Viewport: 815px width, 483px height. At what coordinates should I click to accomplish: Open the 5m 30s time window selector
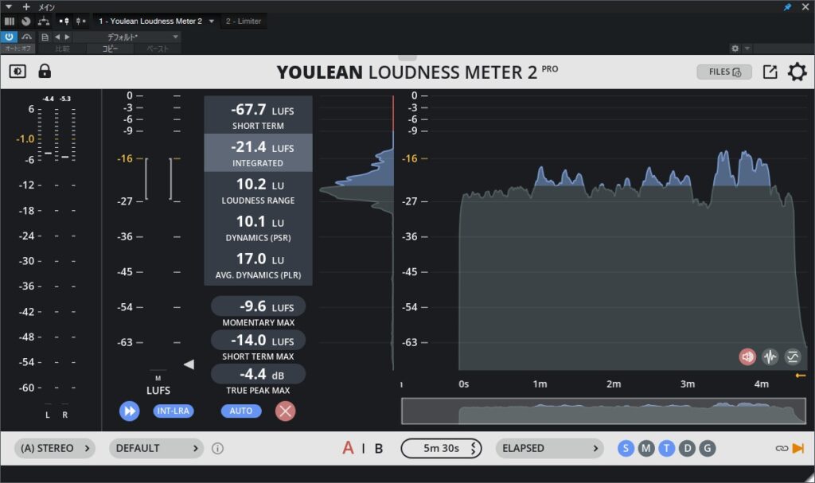[441, 448]
